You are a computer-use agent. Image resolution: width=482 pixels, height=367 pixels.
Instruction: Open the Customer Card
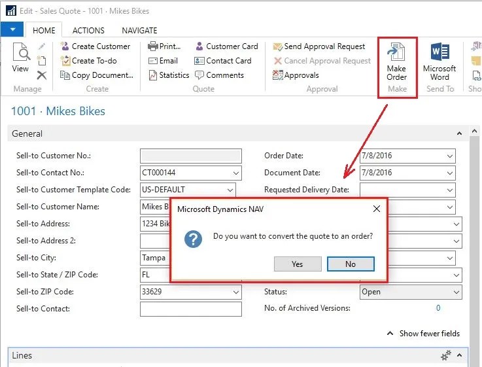tap(226, 46)
